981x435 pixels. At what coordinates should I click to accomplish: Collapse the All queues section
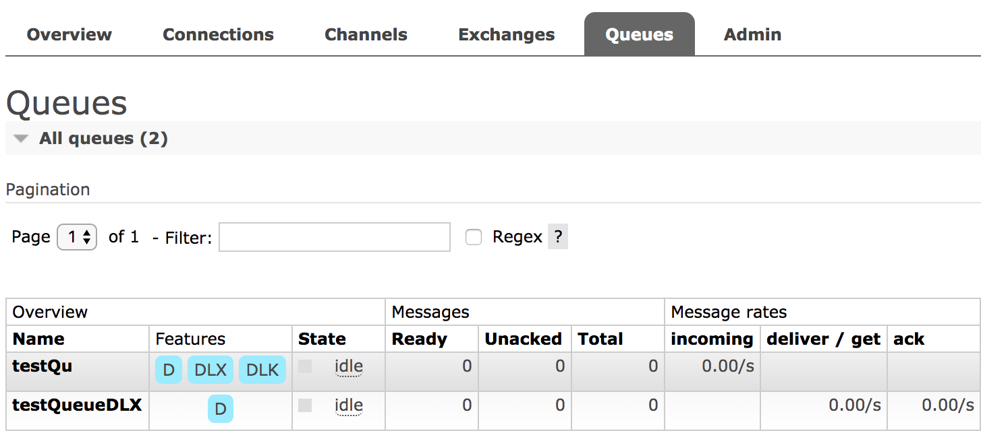click(x=22, y=139)
